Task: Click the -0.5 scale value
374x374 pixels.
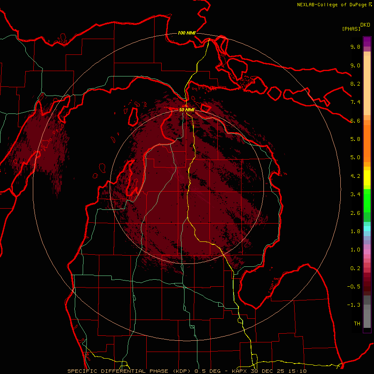Action: pos(354,287)
